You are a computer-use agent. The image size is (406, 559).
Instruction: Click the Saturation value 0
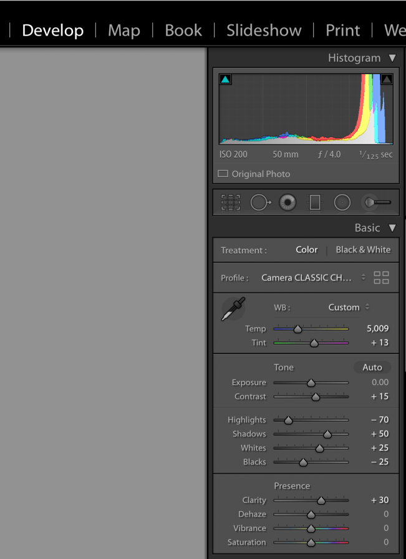(386, 542)
